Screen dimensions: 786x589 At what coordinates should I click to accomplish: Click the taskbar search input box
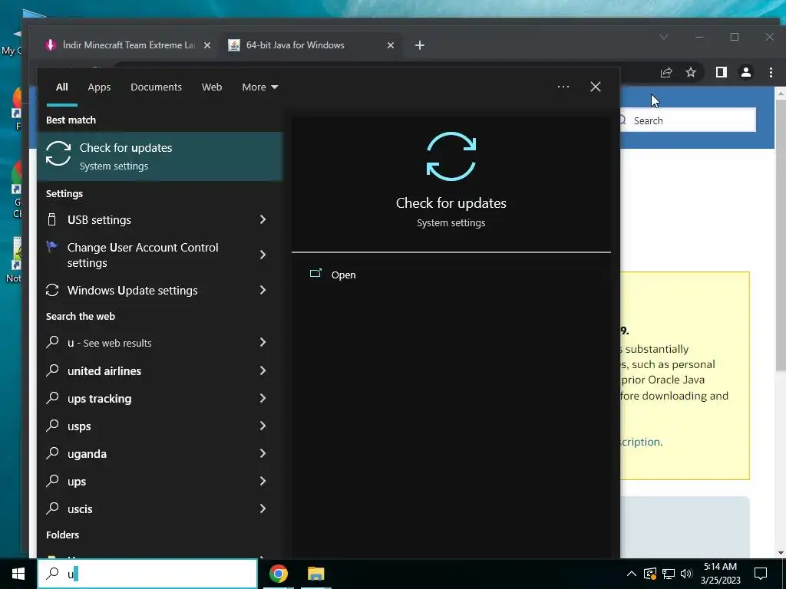click(x=147, y=574)
